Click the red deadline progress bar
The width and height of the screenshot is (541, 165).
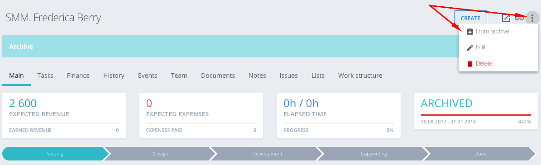[x=476, y=115]
